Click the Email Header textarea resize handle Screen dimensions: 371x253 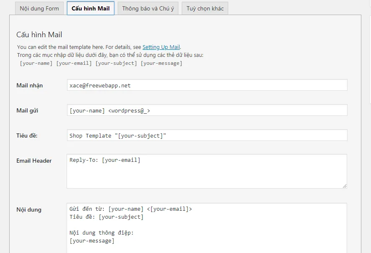pyautogui.click(x=345, y=186)
